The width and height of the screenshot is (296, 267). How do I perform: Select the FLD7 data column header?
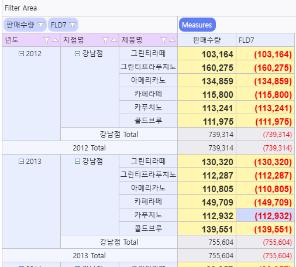pyautogui.click(x=265, y=40)
